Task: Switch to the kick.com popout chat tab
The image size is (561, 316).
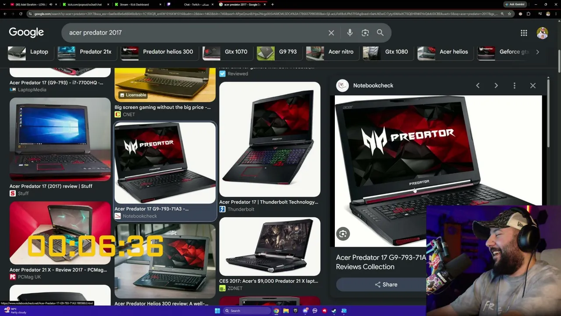Action: click(85, 4)
